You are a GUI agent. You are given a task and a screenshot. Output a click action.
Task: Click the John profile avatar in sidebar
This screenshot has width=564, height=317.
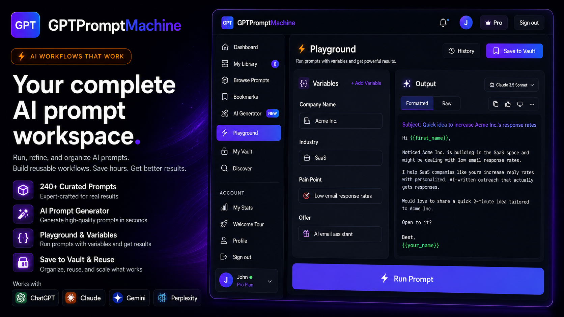coord(226,280)
